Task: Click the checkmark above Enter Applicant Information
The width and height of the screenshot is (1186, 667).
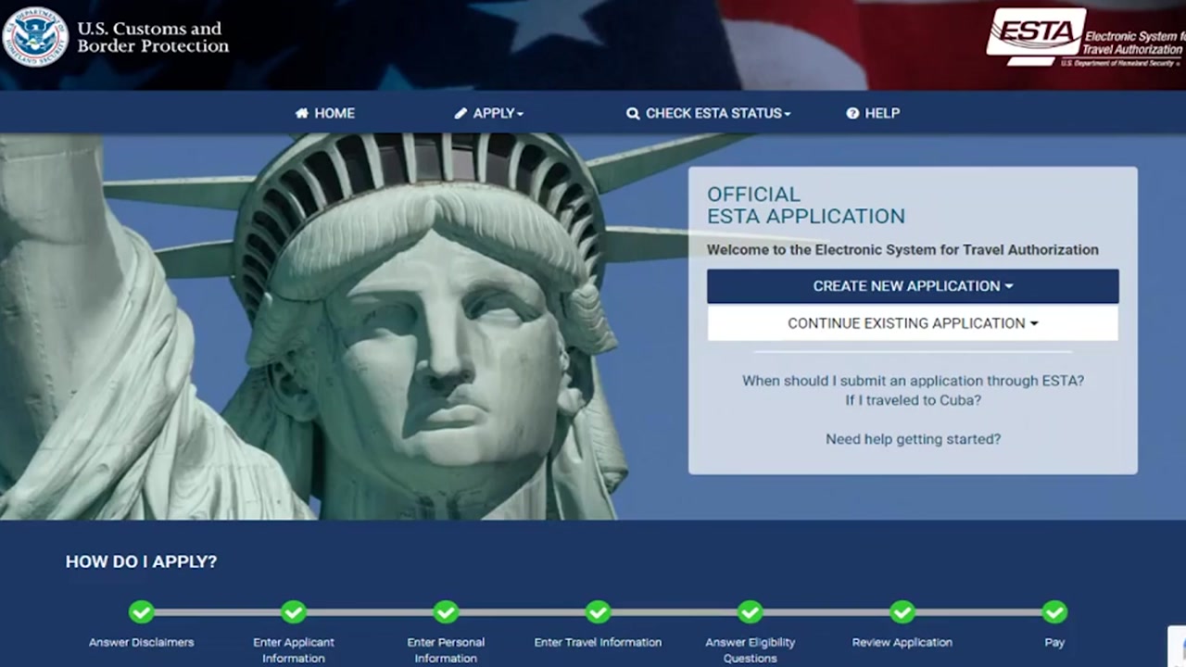Action: (294, 612)
